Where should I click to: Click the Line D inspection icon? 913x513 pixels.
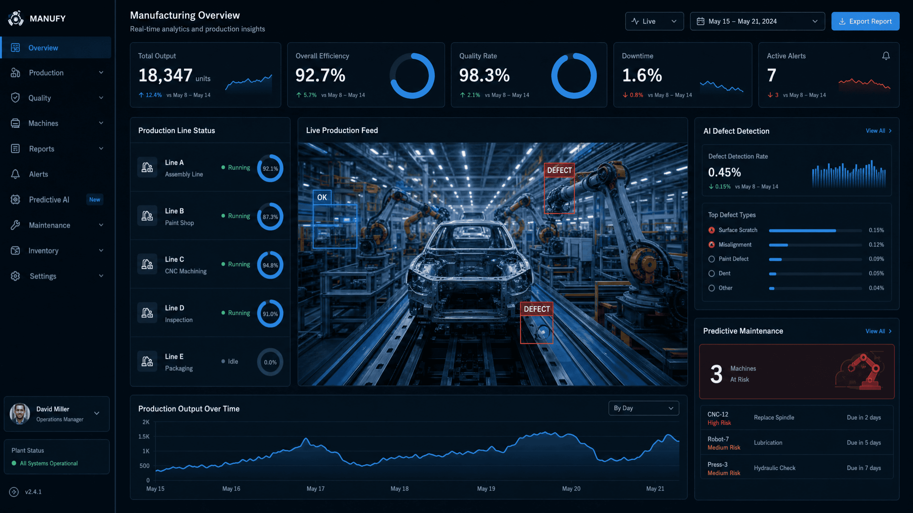point(147,313)
